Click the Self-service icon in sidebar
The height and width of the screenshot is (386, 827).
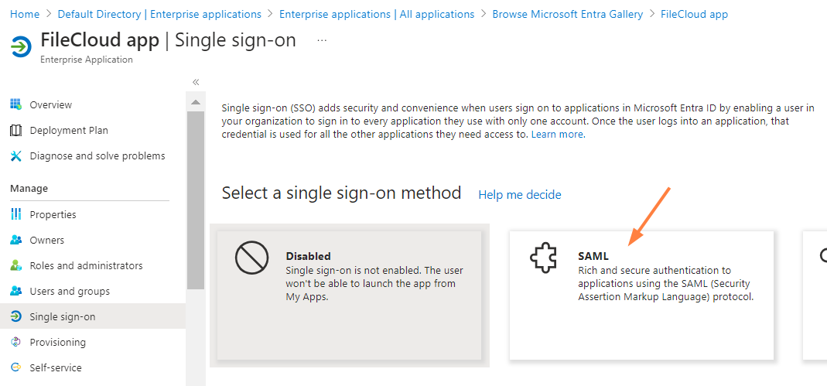[15, 367]
